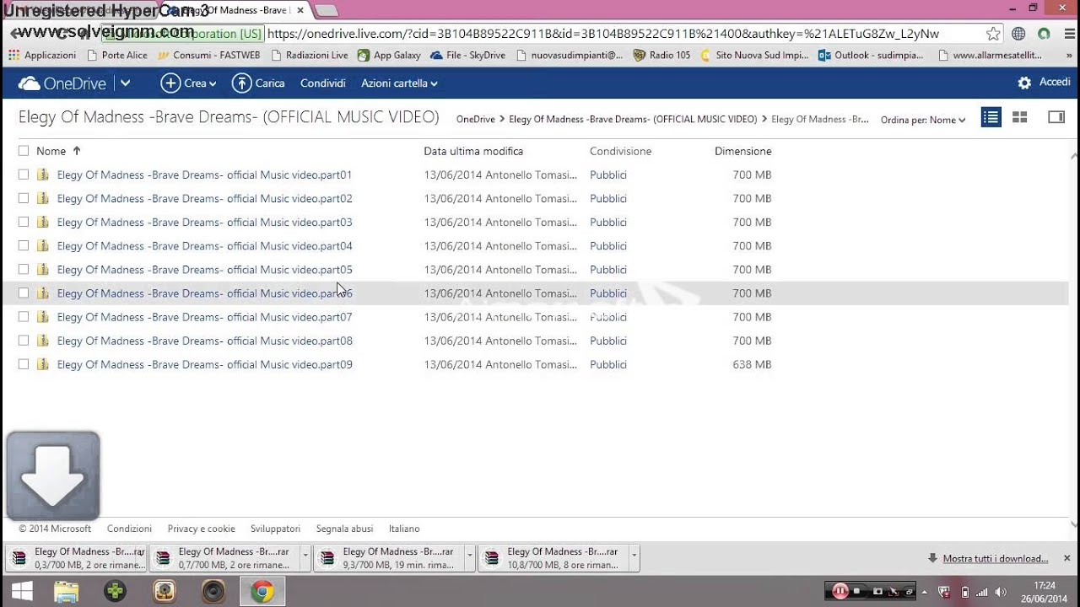Check the part04 file checkbox
This screenshot has height=607, width=1080.
click(24, 245)
